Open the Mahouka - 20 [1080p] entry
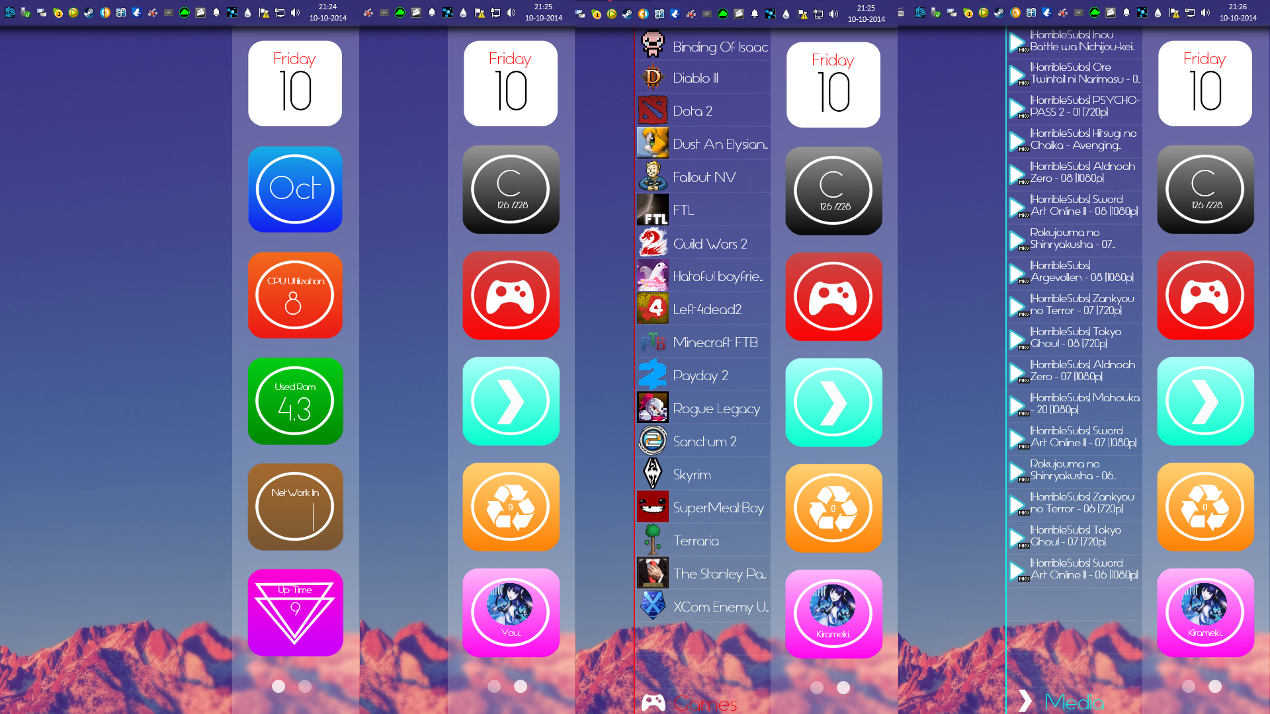The image size is (1270, 714). 1075,405
